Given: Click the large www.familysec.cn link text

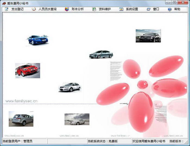Looking at the screenshot, I should [21, 101].
